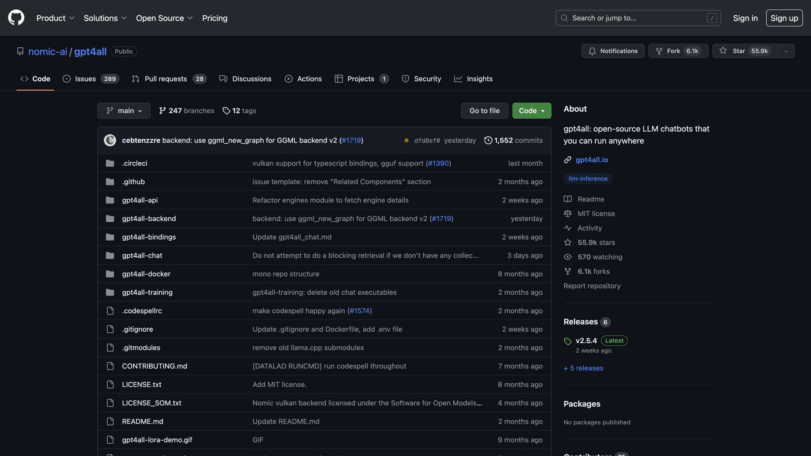Open the green Code dropdown

531,111
